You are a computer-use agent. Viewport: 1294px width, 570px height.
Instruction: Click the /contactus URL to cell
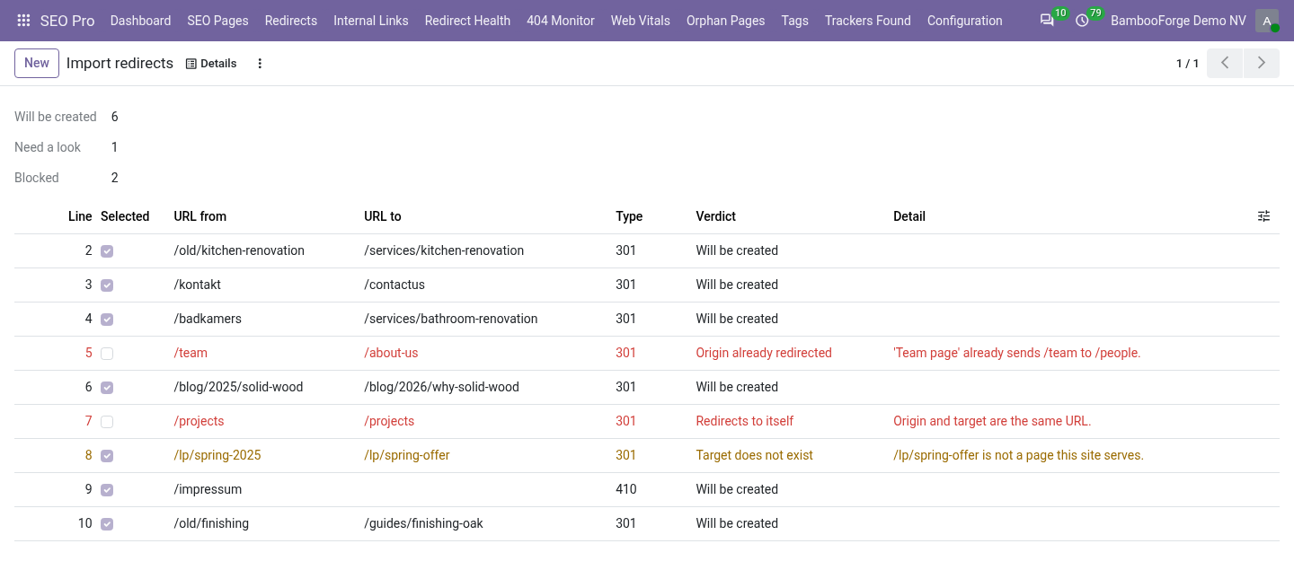(x=394, y=285)
